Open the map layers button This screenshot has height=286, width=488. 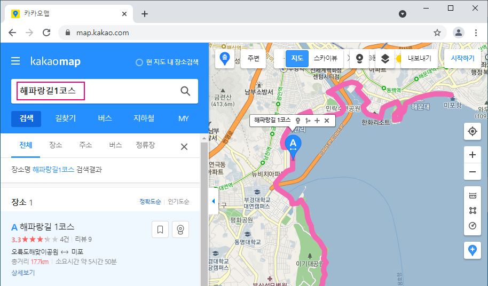pos(385,59)
